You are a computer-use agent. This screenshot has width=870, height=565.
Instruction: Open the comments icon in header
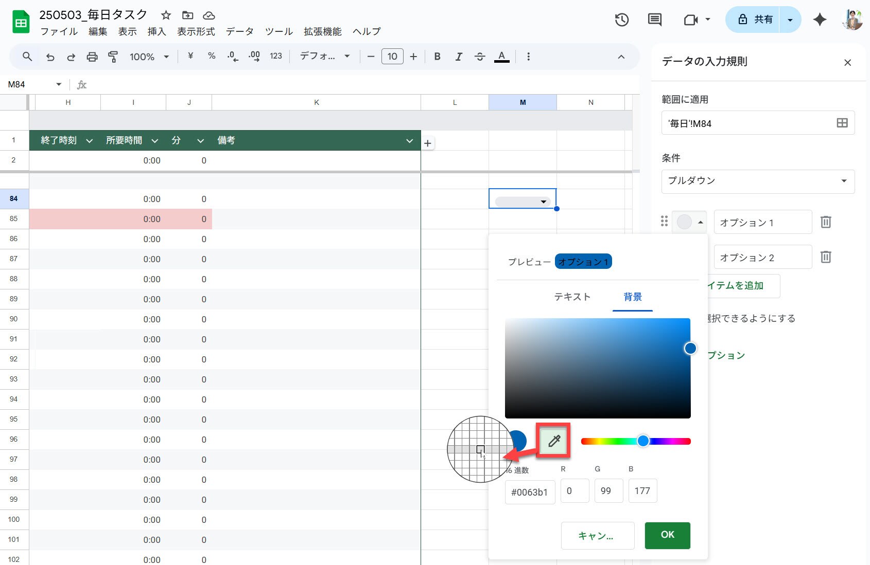tap(654, 20)
